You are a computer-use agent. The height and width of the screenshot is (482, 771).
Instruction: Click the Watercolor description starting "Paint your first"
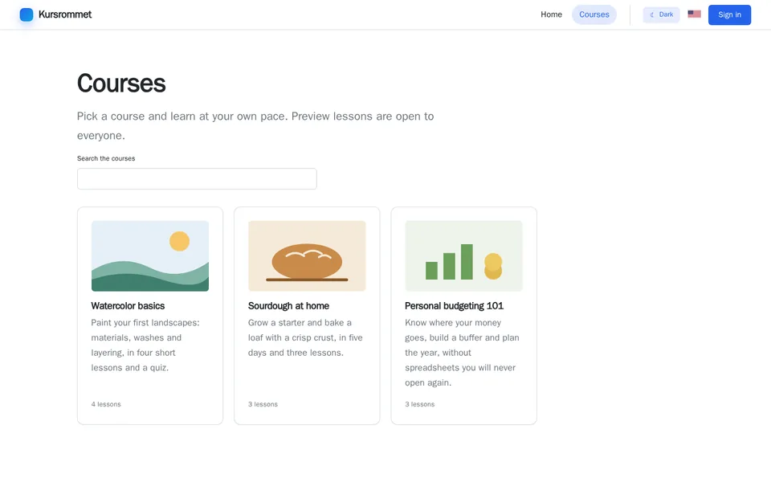pos(145,345)
